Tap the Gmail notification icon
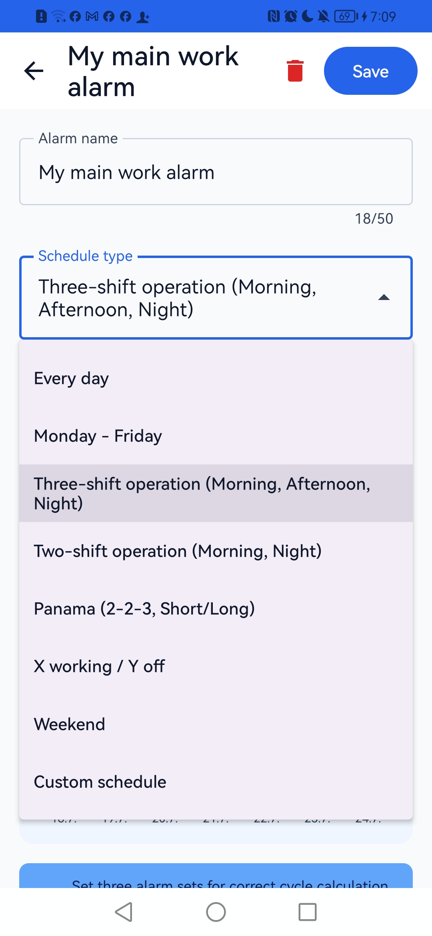Screen dimensions: 432x936 pos(92,16)
